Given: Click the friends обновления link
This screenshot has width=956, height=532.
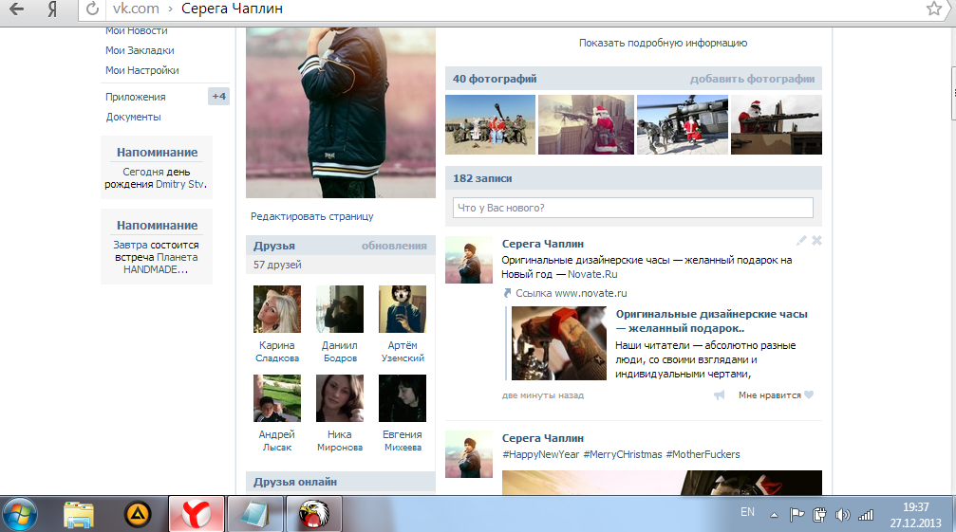Looking at the screenshot, I should 394,246.
